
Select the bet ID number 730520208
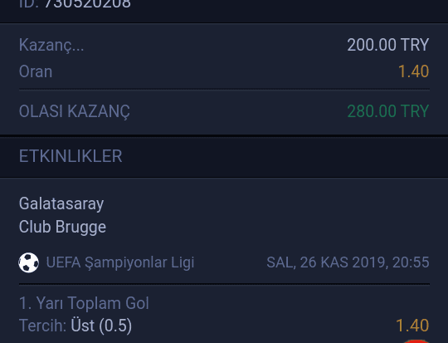(x=88, y=4)
